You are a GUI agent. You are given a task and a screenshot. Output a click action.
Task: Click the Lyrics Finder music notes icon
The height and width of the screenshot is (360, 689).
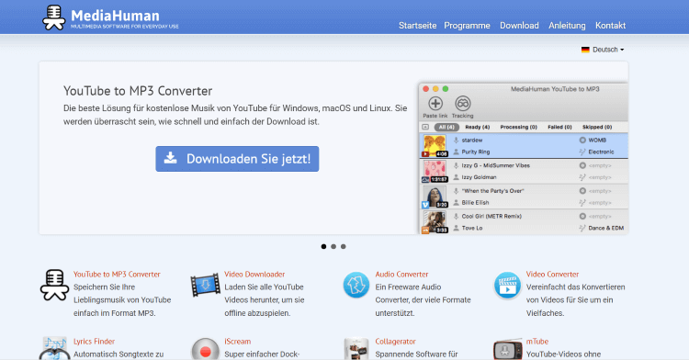tap(54, 349)
